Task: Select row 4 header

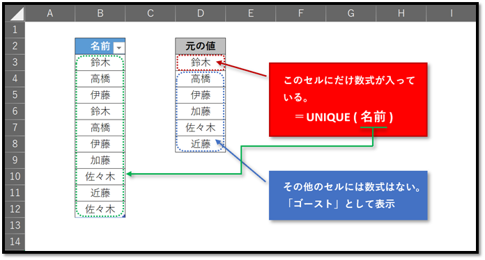Action: pyautogui.click(x=15, y=79)
